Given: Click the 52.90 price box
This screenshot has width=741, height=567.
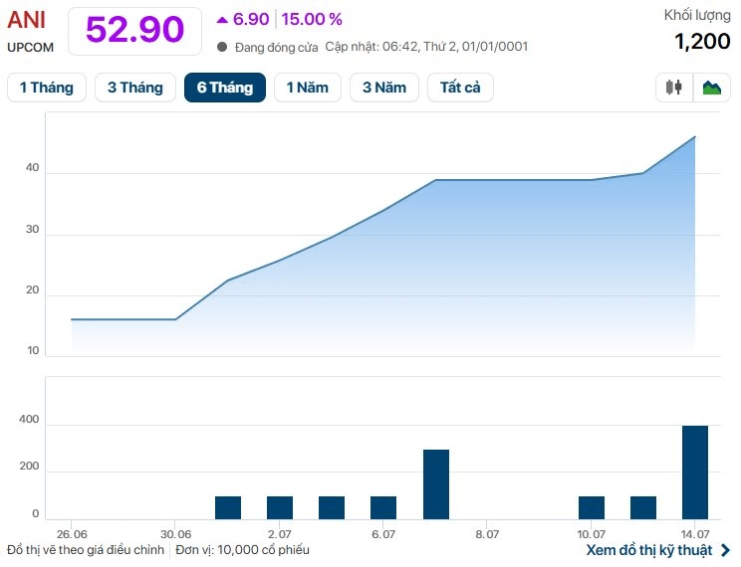Looking at the screenshot, I should (134, 31).
